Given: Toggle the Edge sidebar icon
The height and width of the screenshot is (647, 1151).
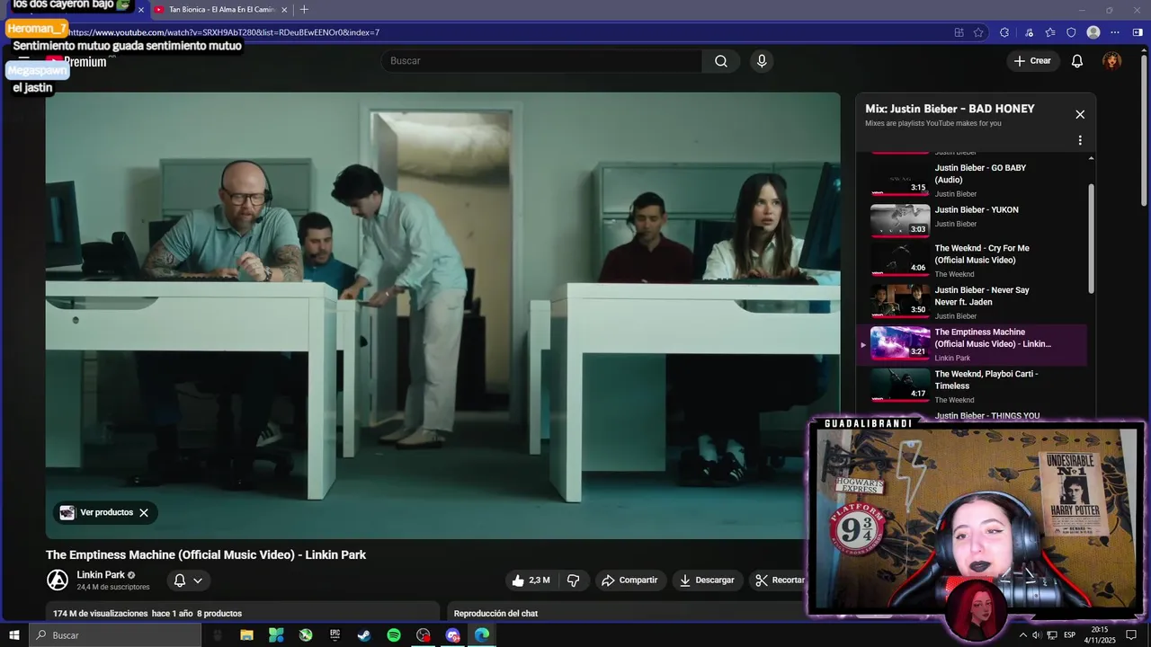Looking at the screenshot, I should [1138, 32].
